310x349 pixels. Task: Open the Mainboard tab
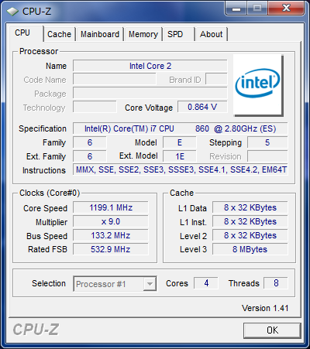click(100, 34)
